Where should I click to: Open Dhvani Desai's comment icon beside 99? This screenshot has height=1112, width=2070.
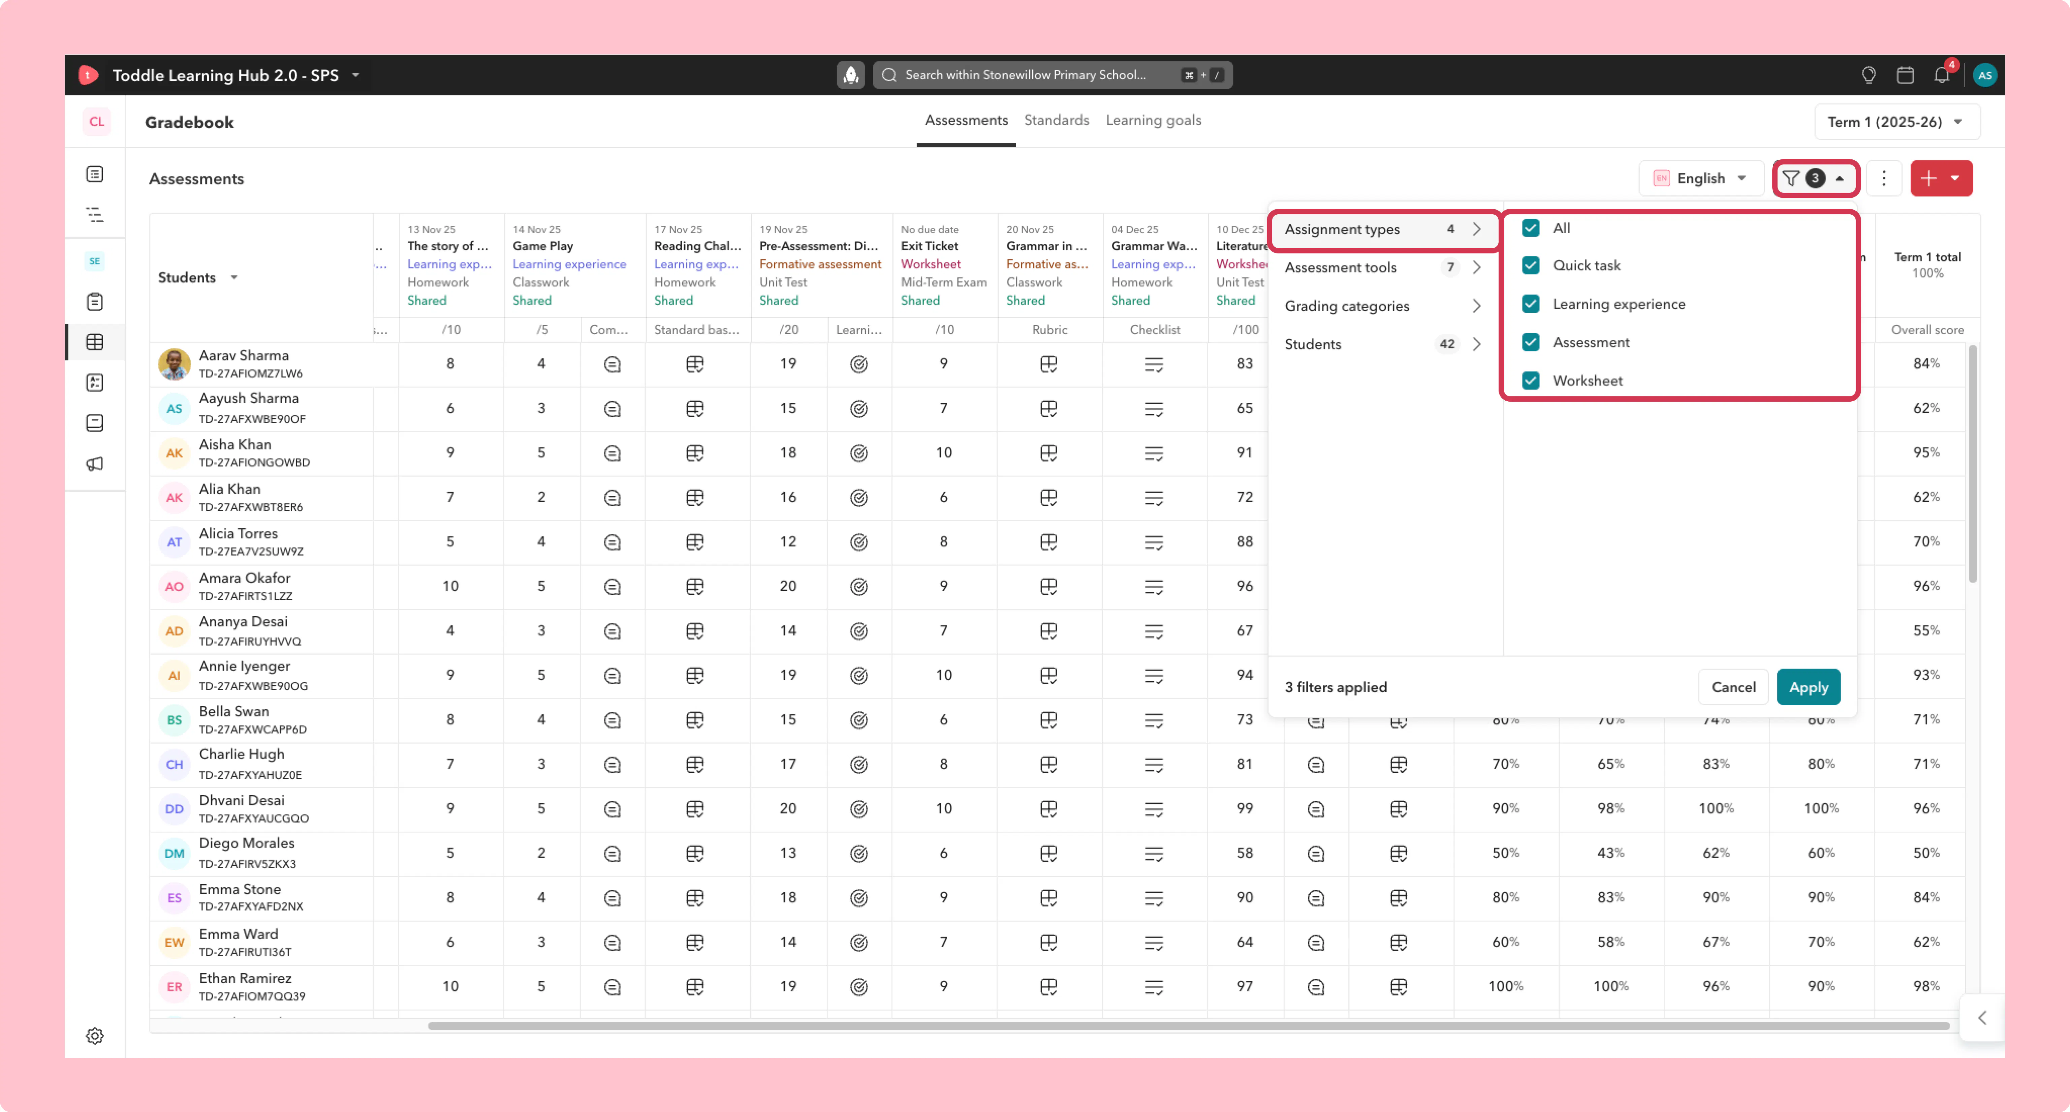(1316, 809)
